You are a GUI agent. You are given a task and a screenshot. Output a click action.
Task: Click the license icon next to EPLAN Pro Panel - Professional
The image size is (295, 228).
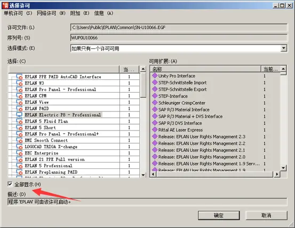(x=19, y=89)
